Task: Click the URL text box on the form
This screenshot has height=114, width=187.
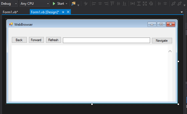Action: (x=106, y=40)
